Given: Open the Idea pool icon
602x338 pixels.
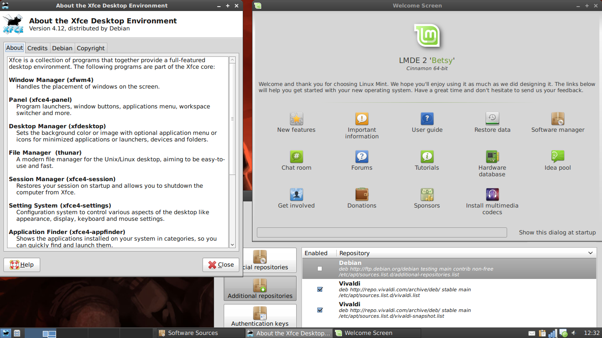Looking at the screenshot, I should pos(557,156).
